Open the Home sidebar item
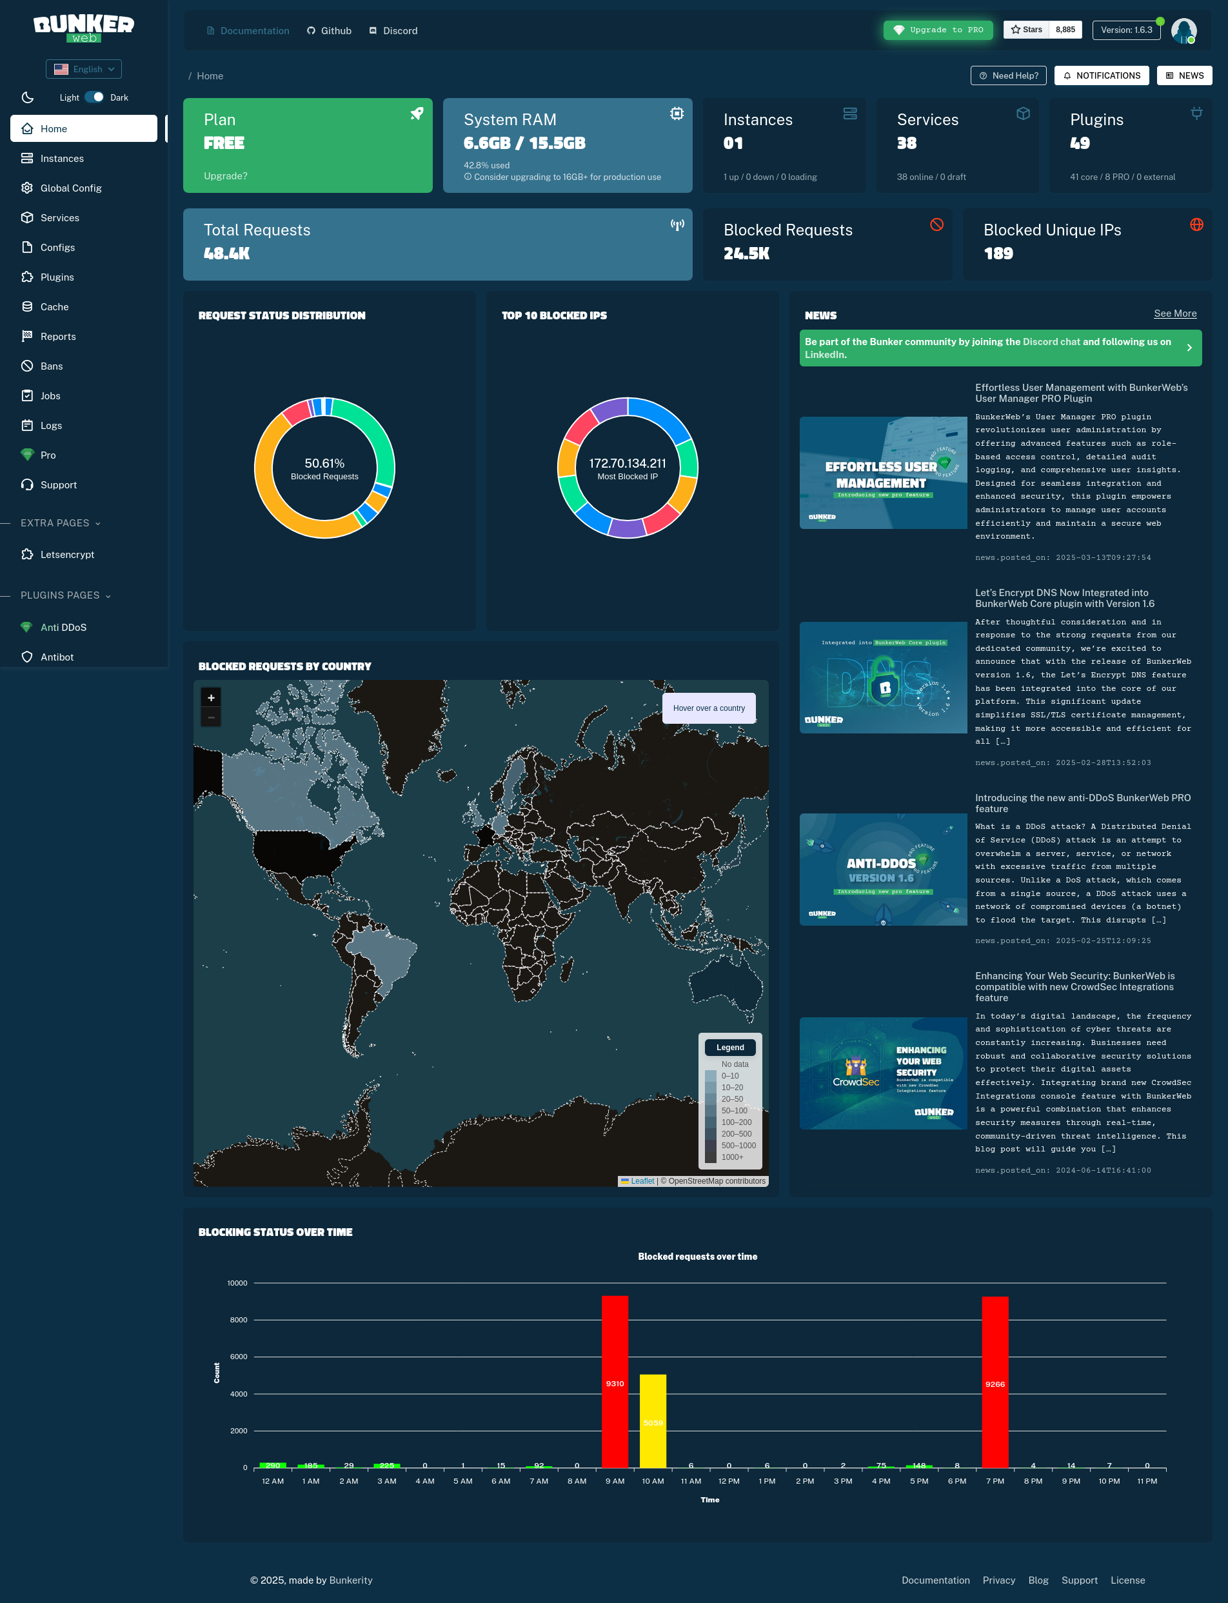Screen dimensions: 1228x1603 coord(83,128)
